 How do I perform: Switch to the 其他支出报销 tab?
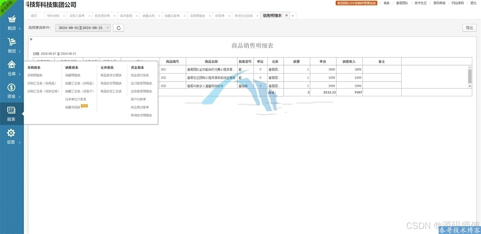tap(244, 16)
